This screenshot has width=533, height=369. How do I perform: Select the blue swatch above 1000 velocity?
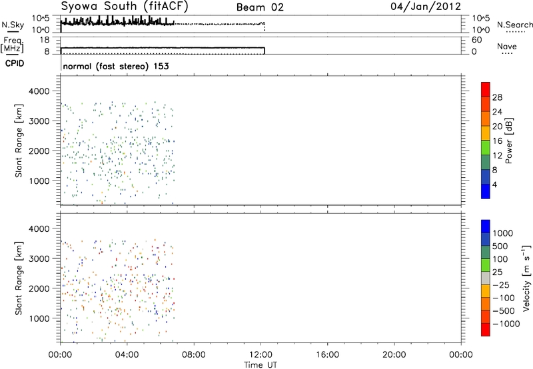pos(486,226)
